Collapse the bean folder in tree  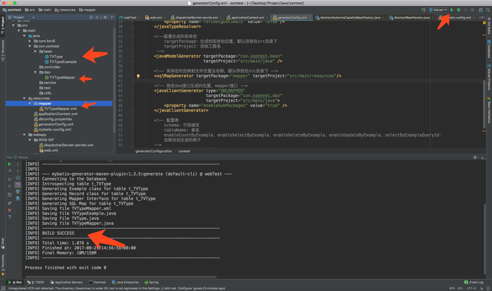coord(35,52)
